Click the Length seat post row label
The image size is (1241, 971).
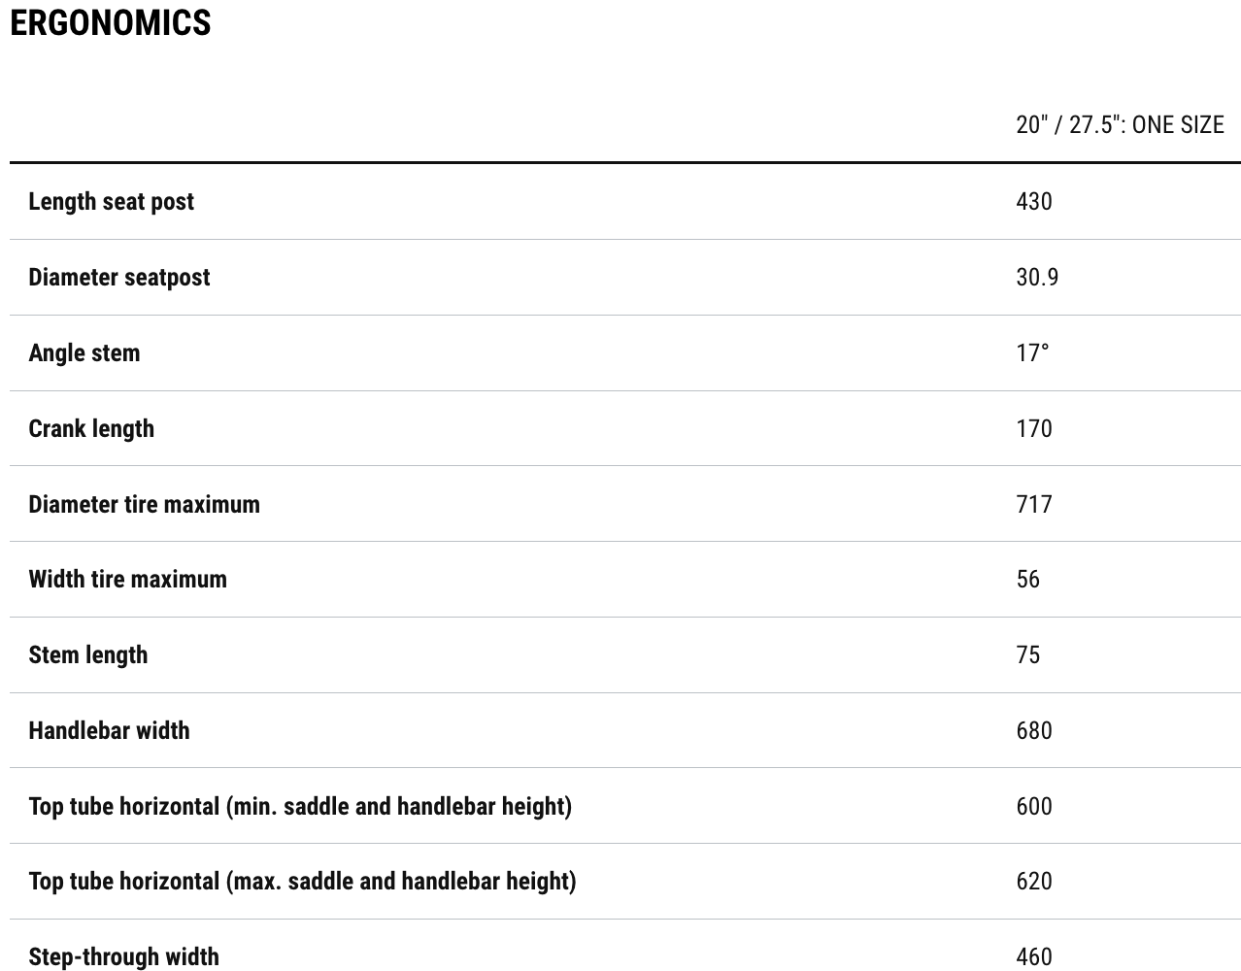point(111,201)
